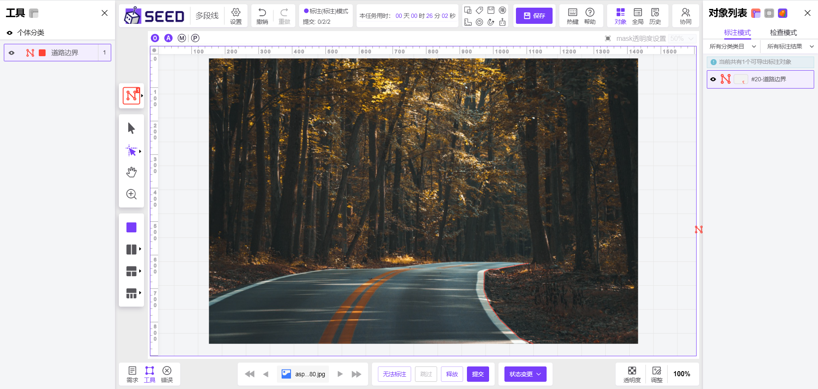Click 释放 release button
818x389 pixels.
coord(452,374)
